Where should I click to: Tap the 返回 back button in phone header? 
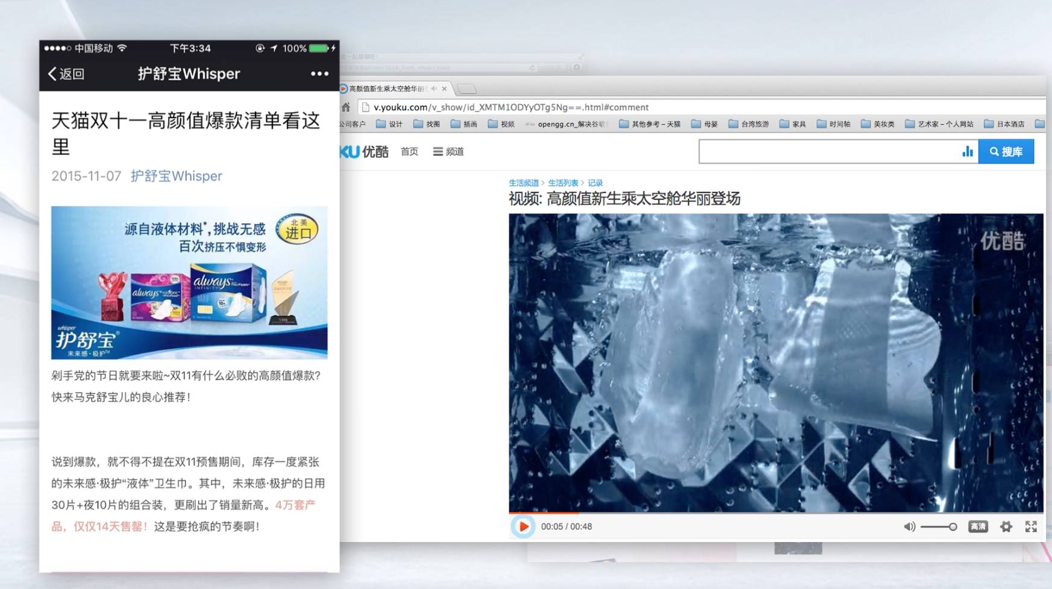(66, 74)
